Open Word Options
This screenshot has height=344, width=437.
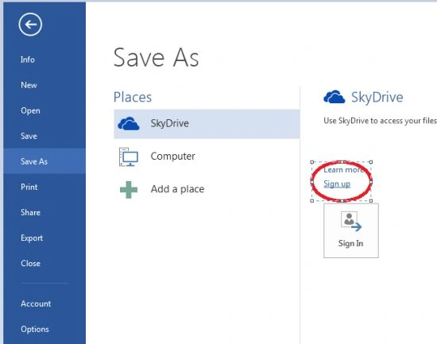coord(34,329)
